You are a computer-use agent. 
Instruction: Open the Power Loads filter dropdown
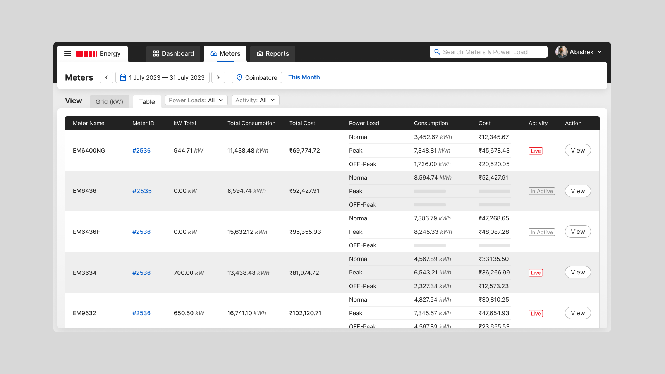pos(196,100)
